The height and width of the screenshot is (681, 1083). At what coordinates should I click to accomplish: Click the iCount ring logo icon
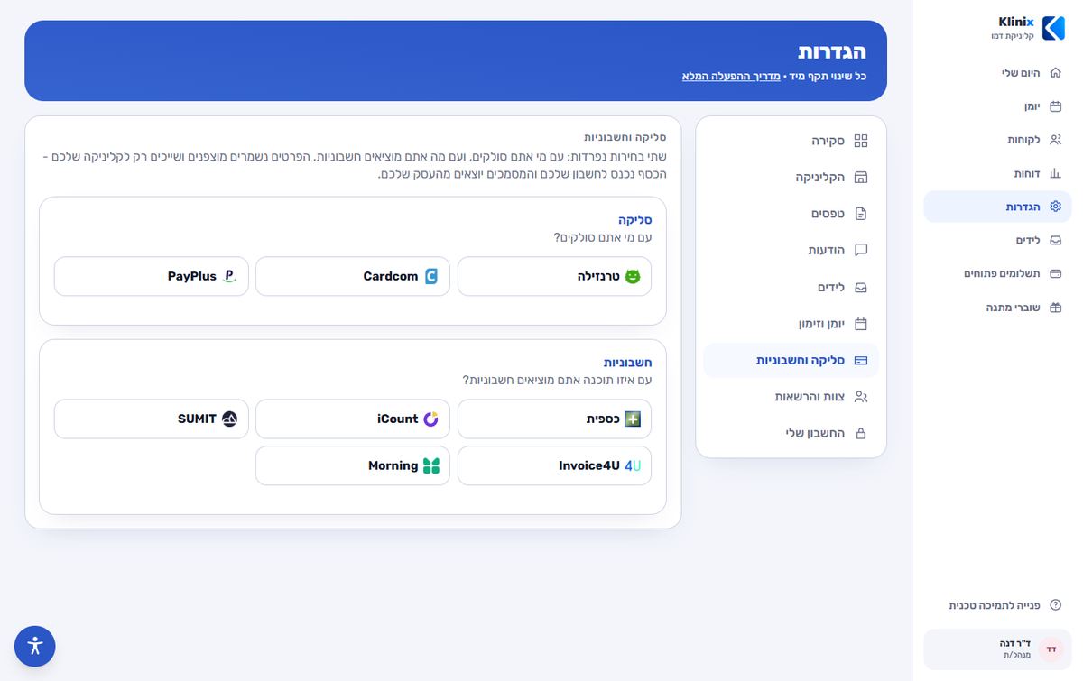pyautogui.click(x=431, y=419)
